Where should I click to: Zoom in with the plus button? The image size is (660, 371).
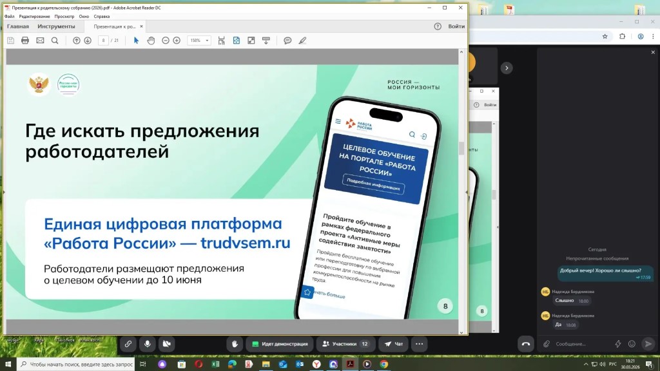click(177, 41)
